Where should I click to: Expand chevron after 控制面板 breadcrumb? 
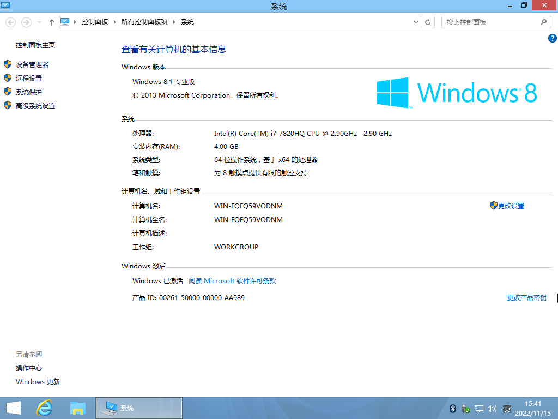(114, 22)
